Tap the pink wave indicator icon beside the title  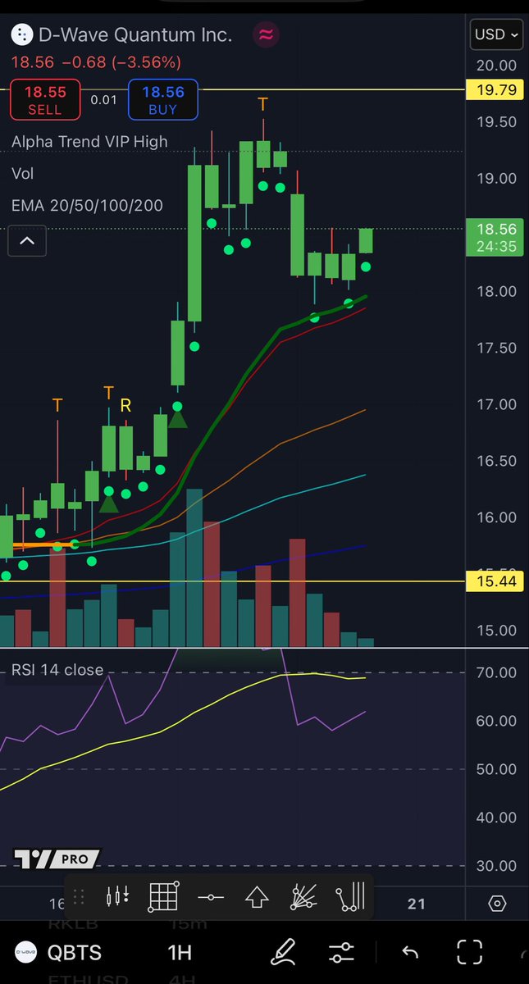pyautogui.click(x=267, y=34)
